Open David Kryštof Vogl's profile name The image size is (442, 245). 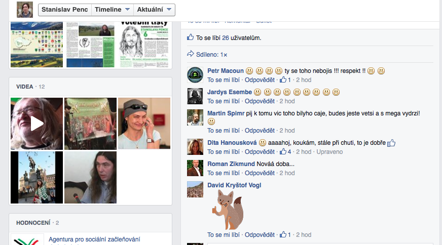tap(234, 185)
